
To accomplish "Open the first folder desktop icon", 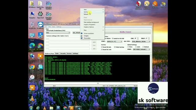I will pos(32,3).
